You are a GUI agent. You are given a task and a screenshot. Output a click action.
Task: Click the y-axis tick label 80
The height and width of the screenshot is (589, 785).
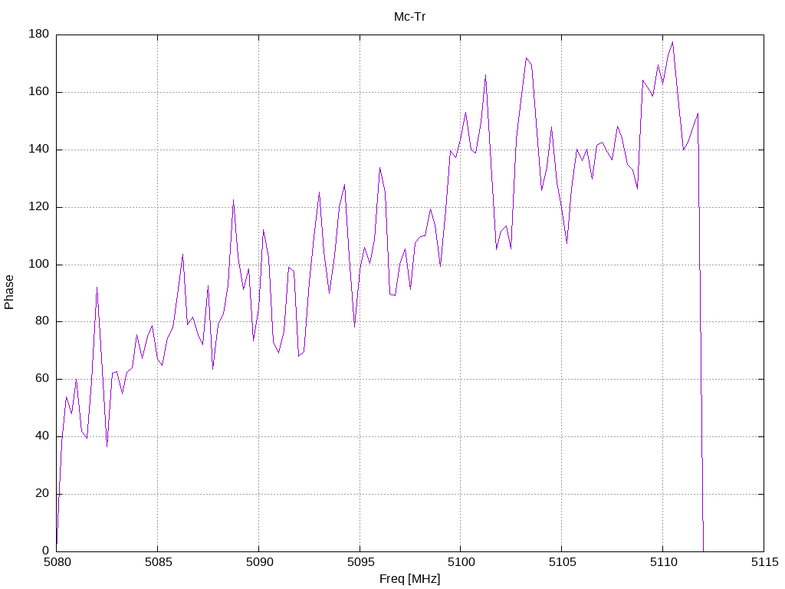tap(42, 321)
